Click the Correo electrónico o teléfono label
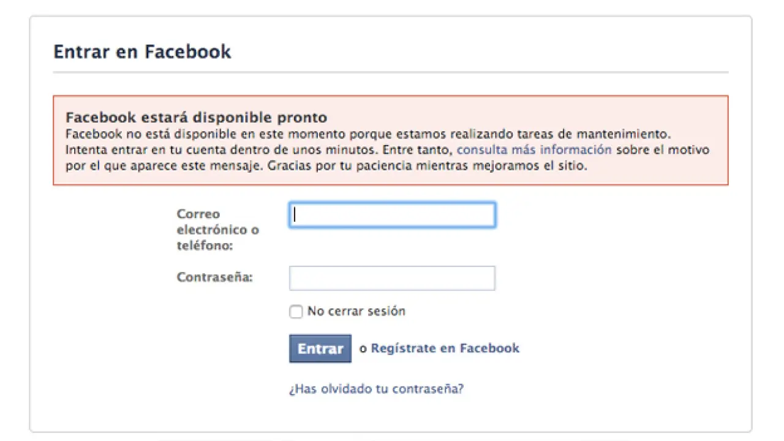Screen dimensions: 784x441 click(217, 230)
